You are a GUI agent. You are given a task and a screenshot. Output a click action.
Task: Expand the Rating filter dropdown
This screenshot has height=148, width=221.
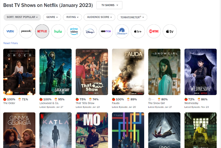[72, 17]
